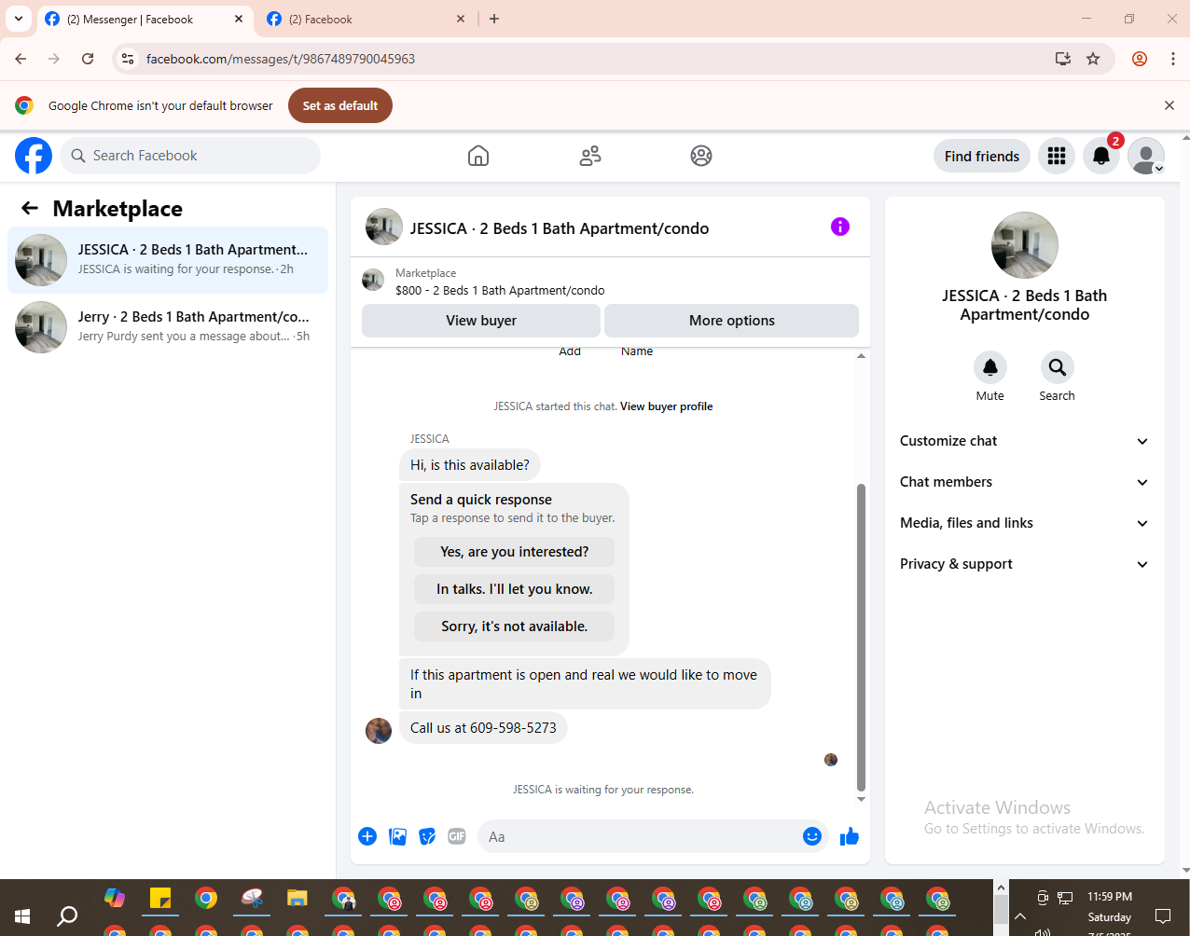This screenshot has width=1190, height=936.
Task: Choose a sticker from the sticker icon
Action: pos(427,836)
